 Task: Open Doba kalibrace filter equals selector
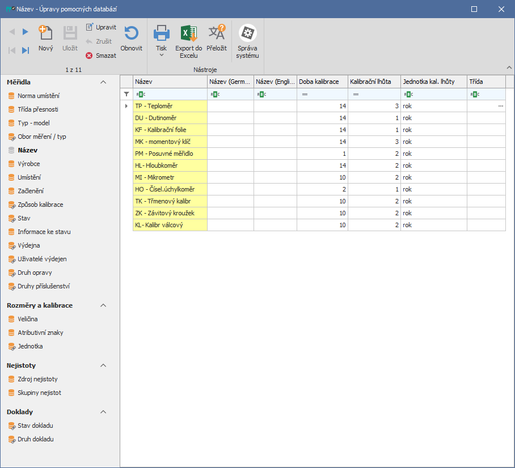click(305, 95)
